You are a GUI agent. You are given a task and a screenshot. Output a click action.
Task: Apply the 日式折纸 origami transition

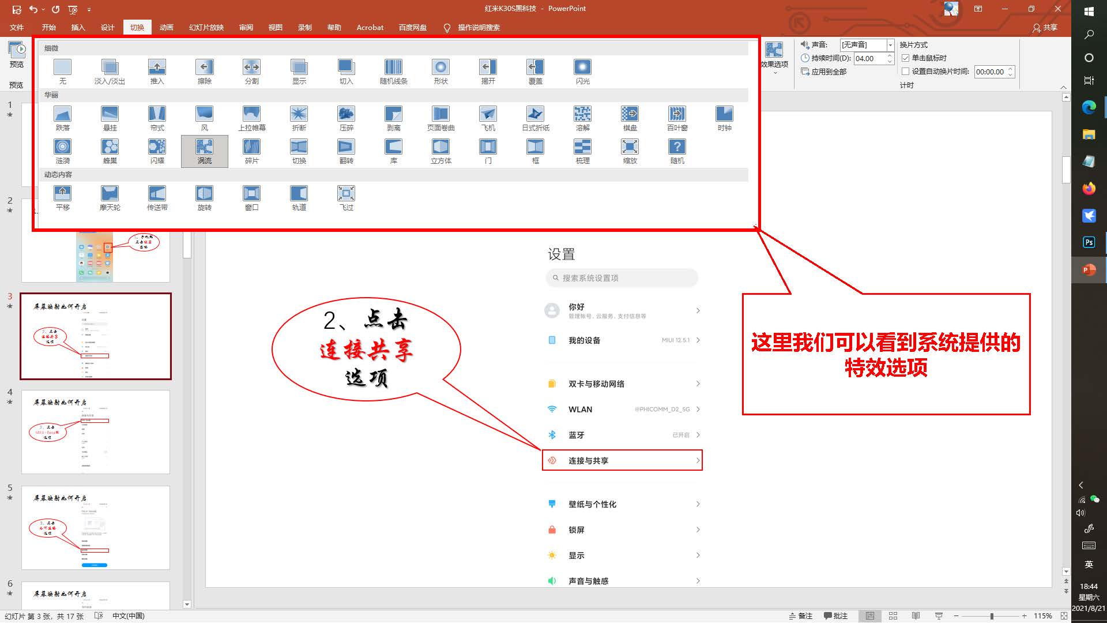(x=535, y=118)
